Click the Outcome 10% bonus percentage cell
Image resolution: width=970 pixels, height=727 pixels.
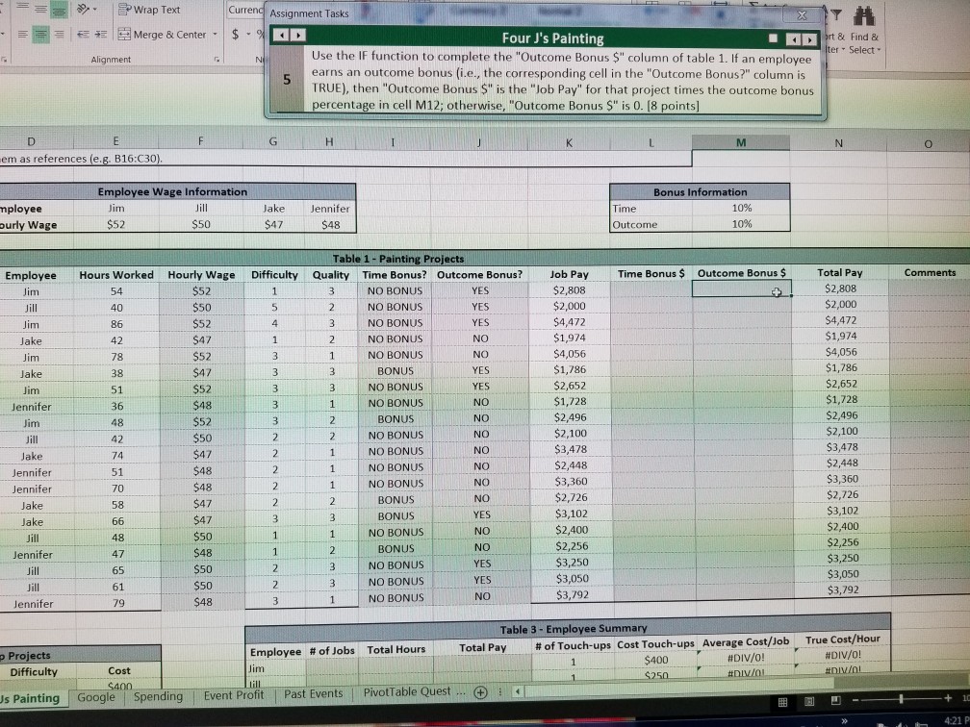(x=742, y=224)
